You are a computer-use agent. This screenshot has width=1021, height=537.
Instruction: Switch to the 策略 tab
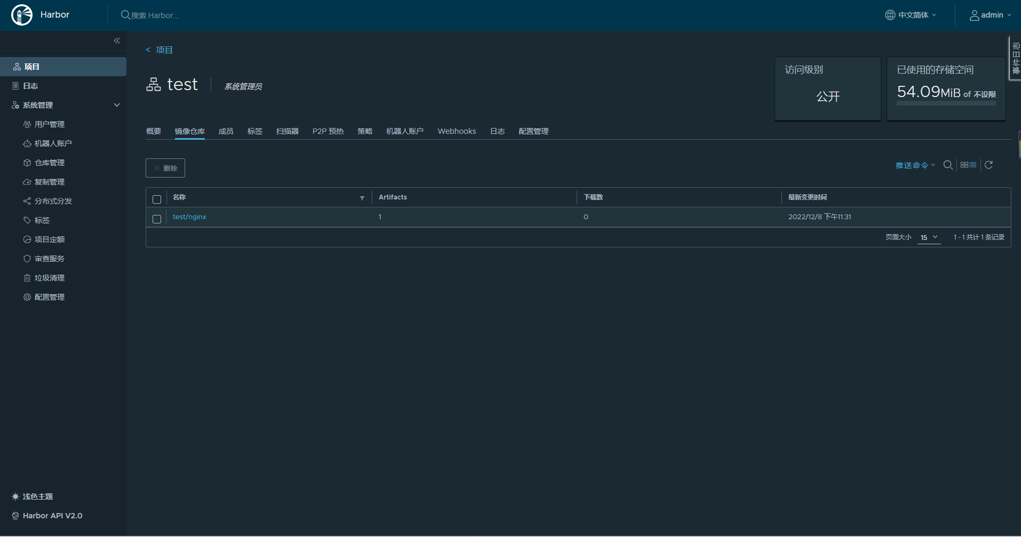[365, 131]
